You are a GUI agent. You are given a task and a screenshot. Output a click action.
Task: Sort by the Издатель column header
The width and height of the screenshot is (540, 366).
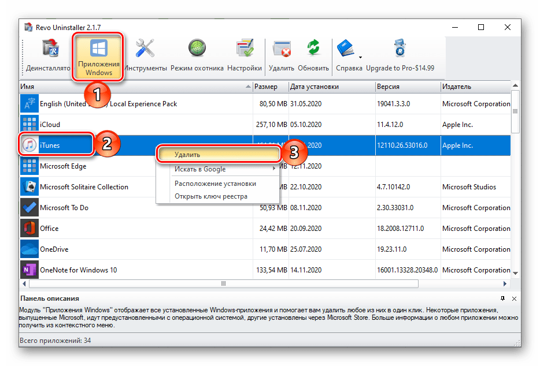[476, 87]
